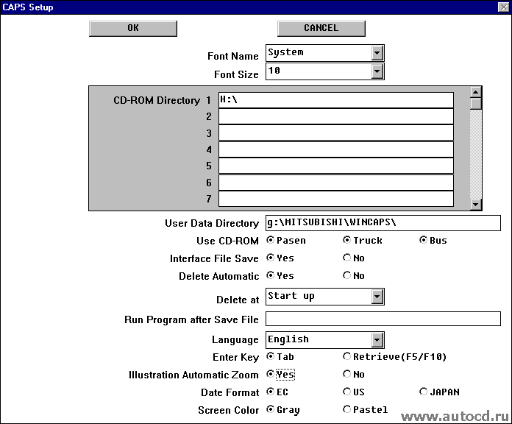Click the User Data Directory field
The image size is (512, 424).
[383, 223]
